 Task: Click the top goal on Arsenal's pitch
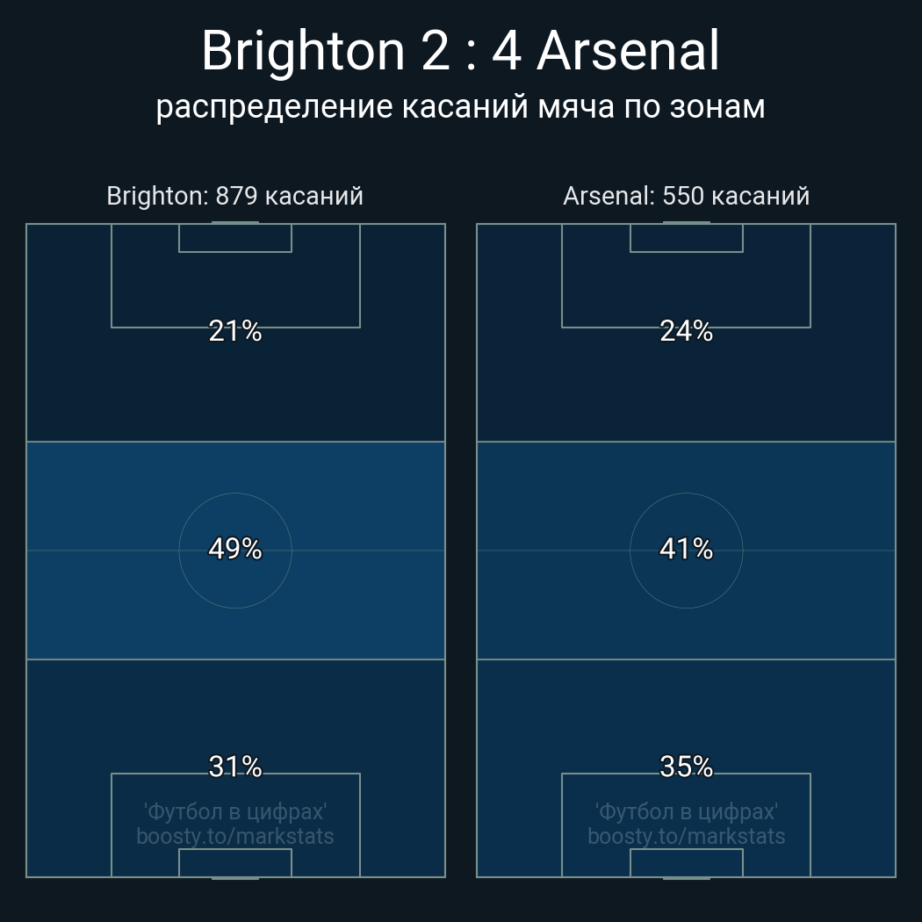tap(686, 223)
